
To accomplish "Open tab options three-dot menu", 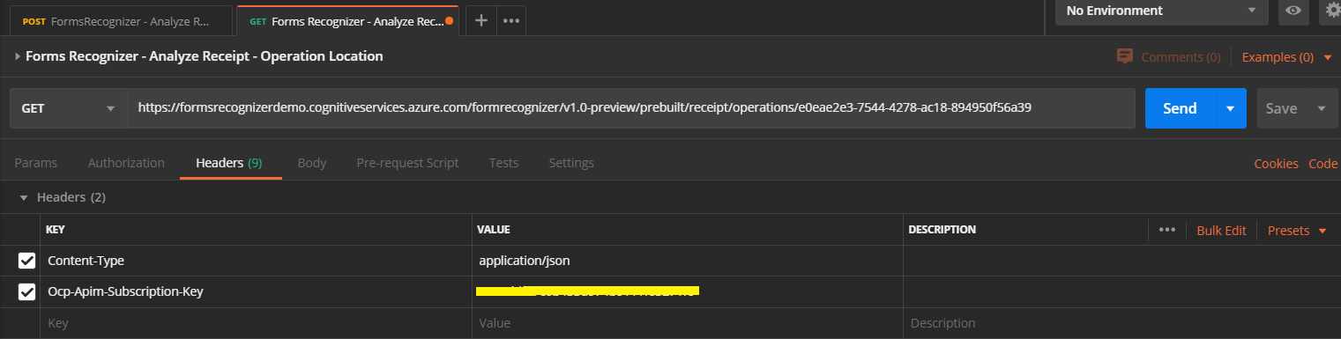I will (x=510, y=20).
